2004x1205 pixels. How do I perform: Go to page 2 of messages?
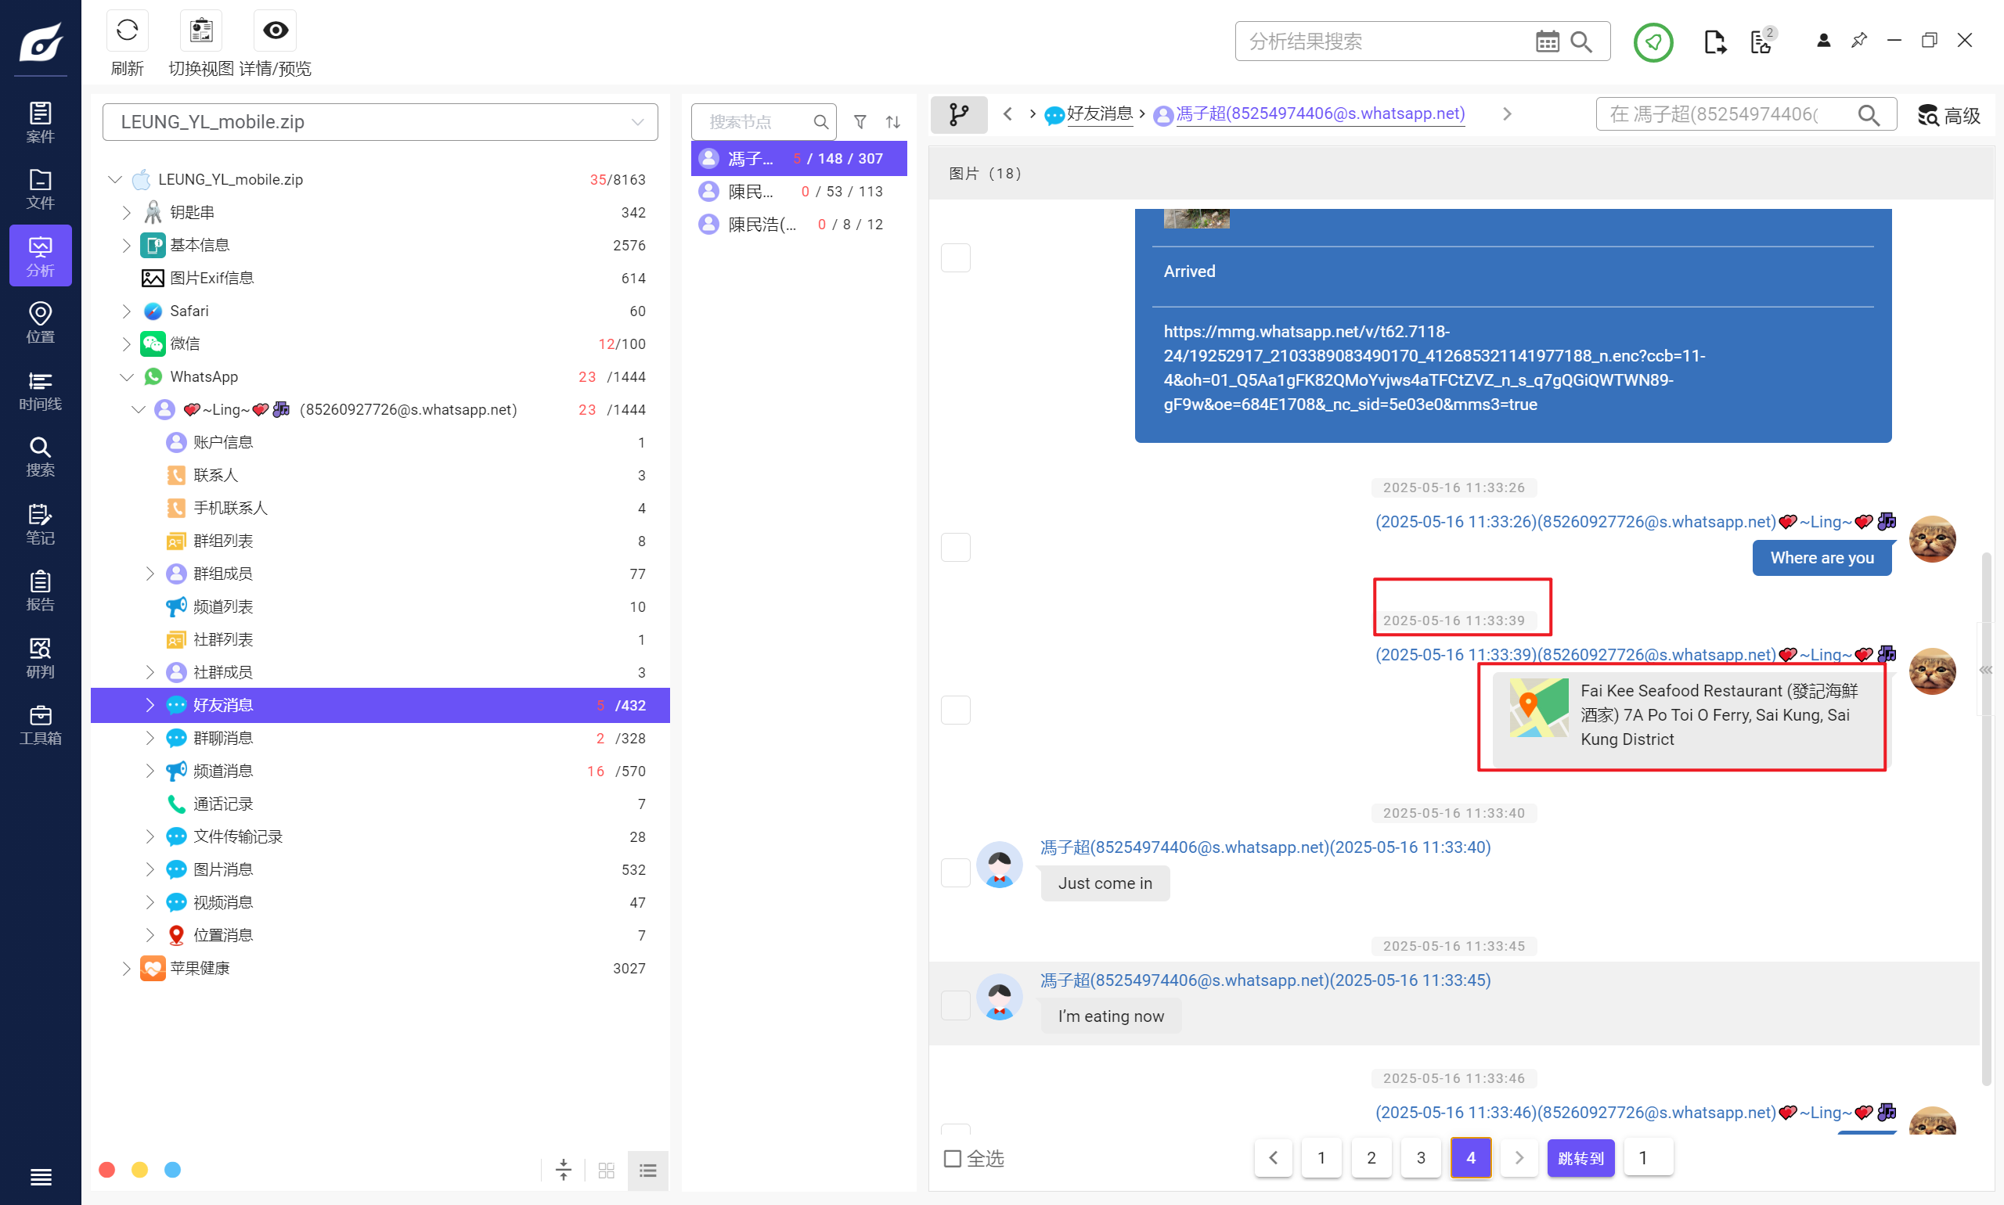pyautogui.click(x=1371, y=1157)
